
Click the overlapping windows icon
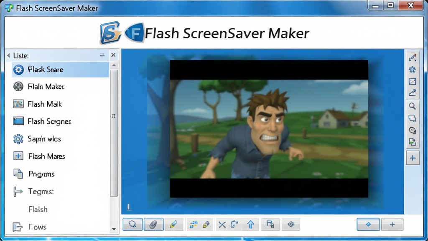tap(413, 118)
